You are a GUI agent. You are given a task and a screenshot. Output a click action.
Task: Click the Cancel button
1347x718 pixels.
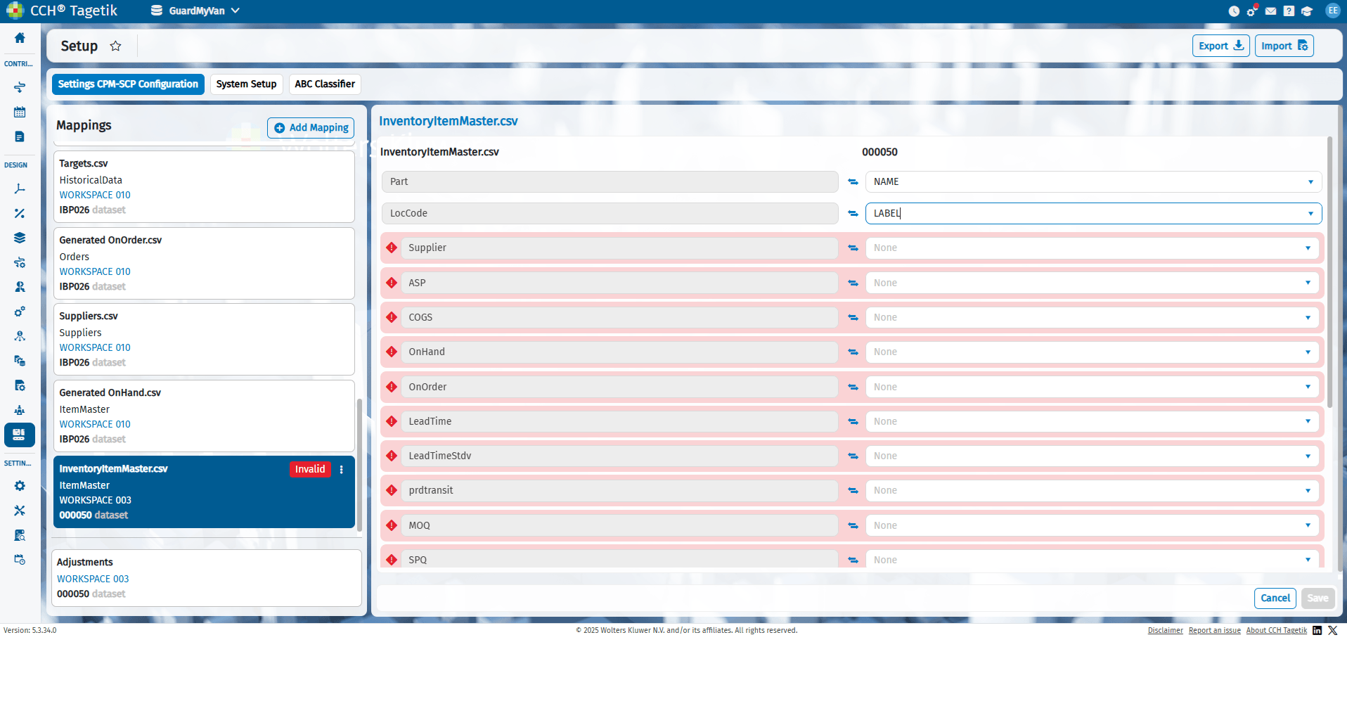point(1275,598)
